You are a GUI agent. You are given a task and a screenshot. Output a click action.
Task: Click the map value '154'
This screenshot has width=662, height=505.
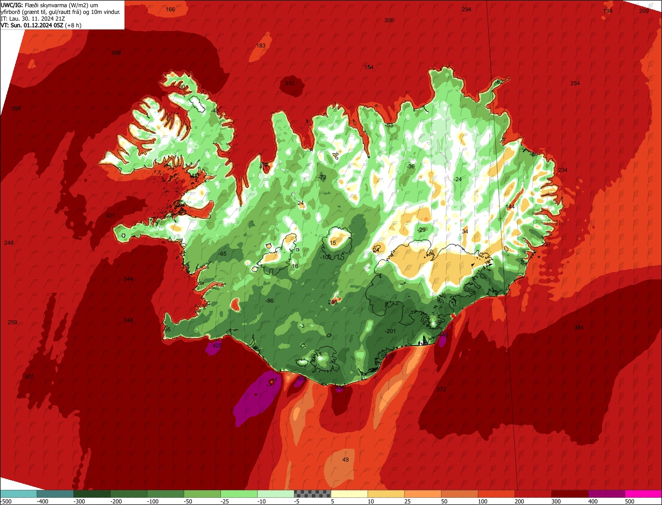click(369, 67)
